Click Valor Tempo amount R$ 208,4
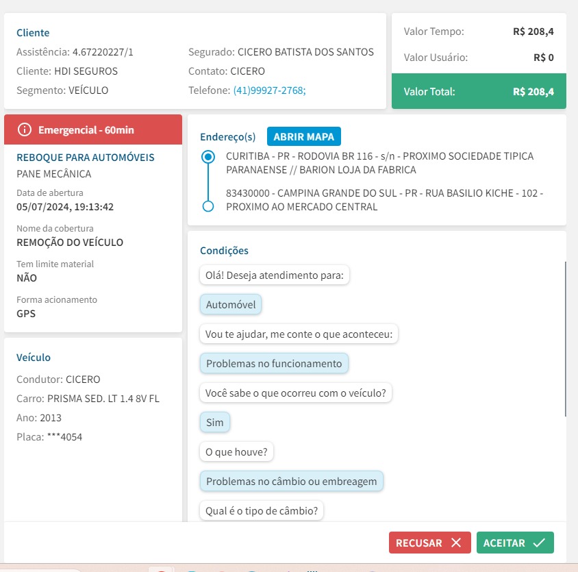 [533, 32]
